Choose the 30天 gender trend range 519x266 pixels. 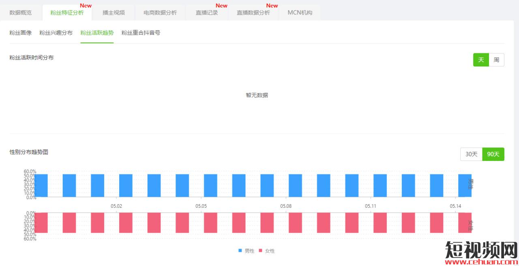click(471, 154)
